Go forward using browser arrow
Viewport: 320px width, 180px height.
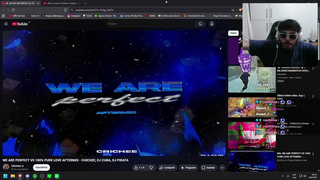tap(8, 10)
